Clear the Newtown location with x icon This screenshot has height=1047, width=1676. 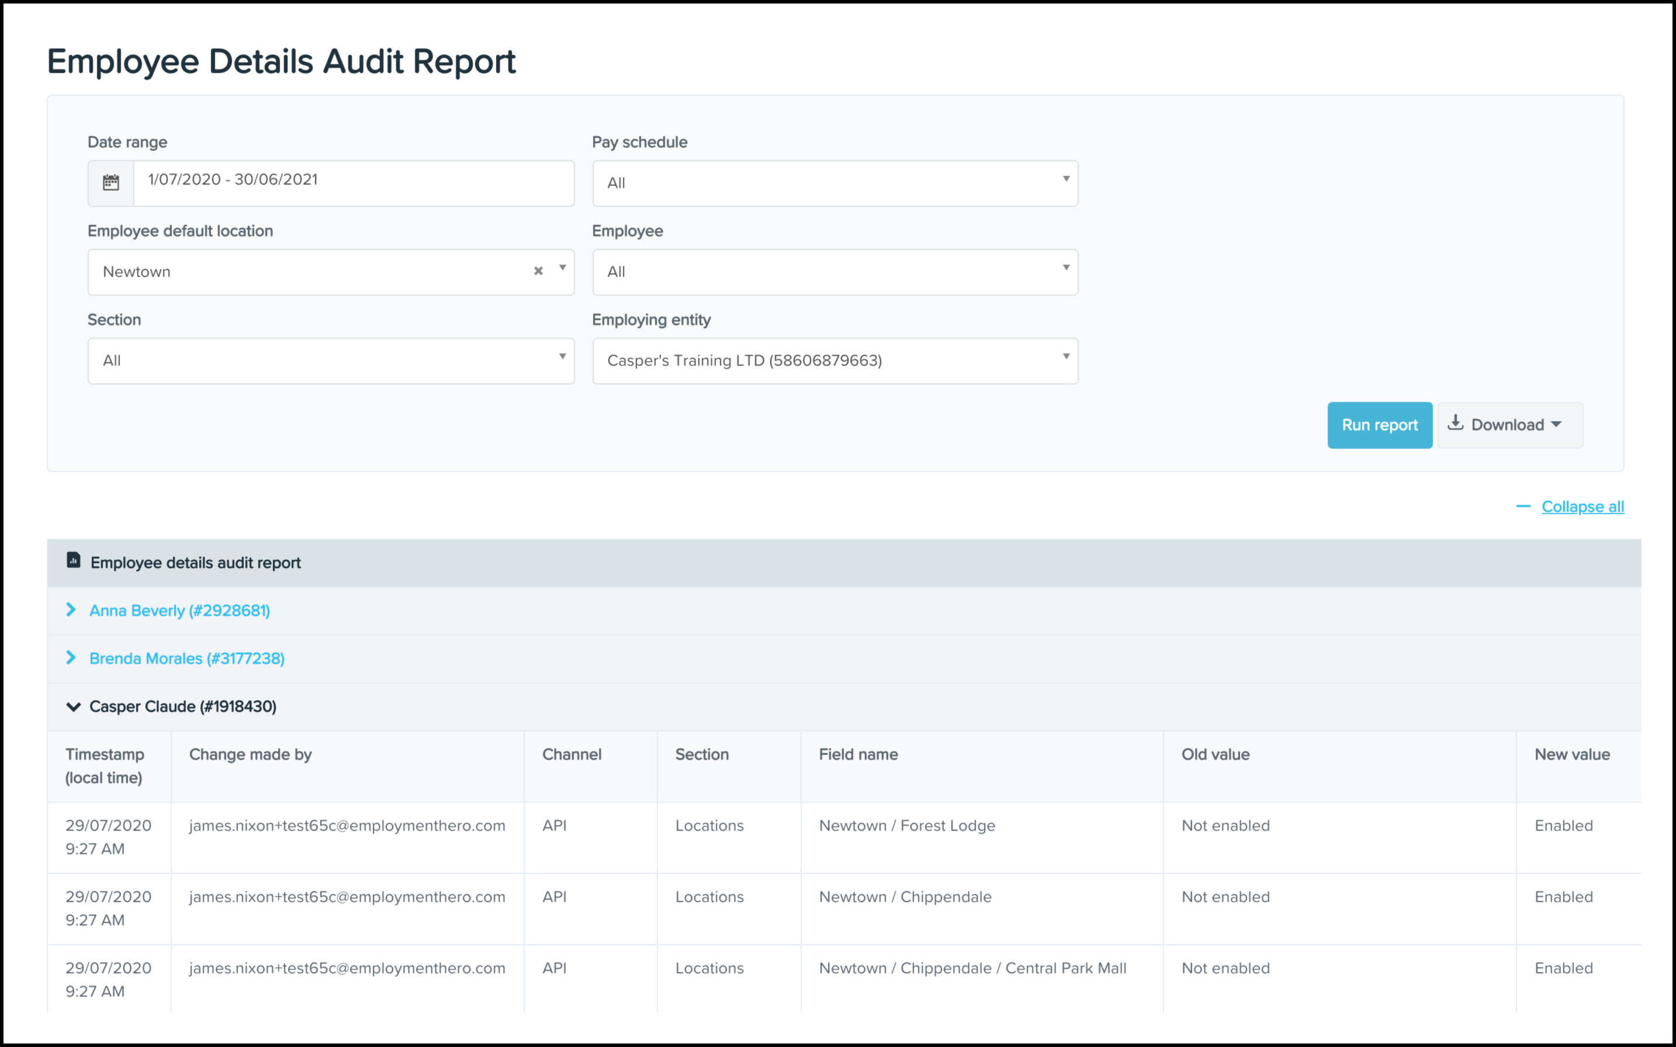[x=538, y=271]
